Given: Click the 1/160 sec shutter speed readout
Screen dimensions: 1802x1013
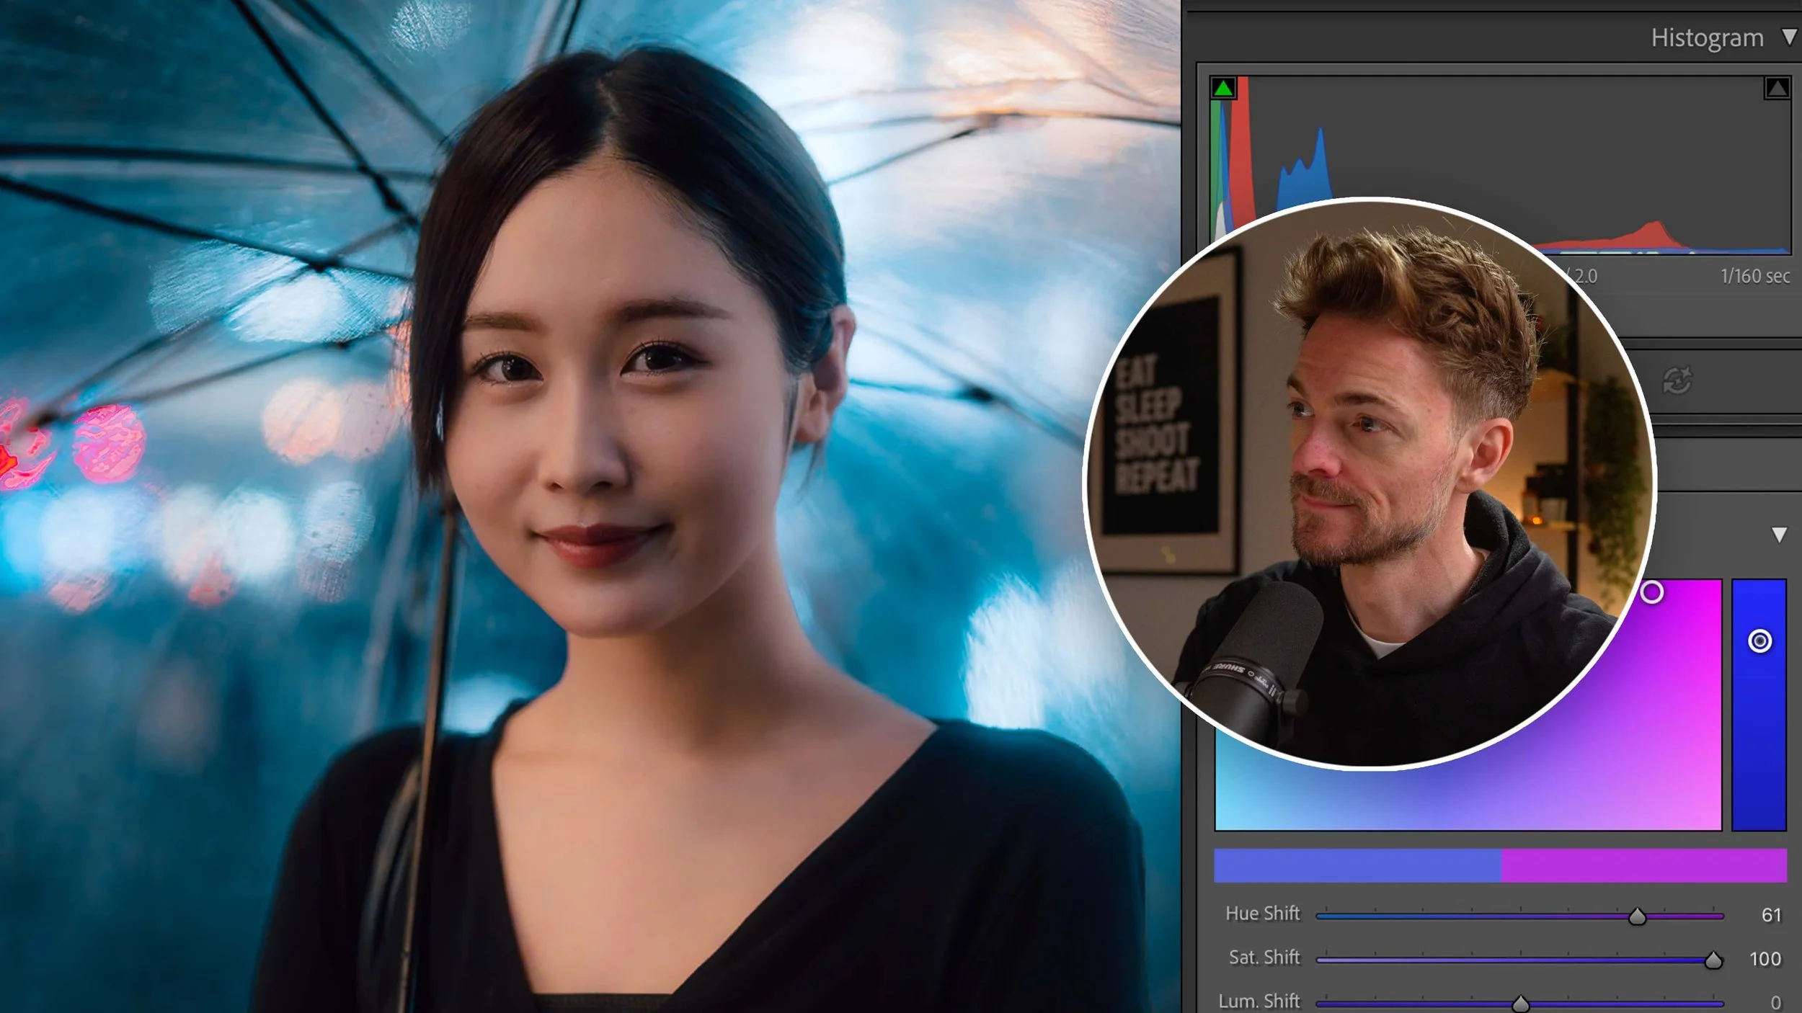Looking at the screenshot, I should coord(1754,276).
